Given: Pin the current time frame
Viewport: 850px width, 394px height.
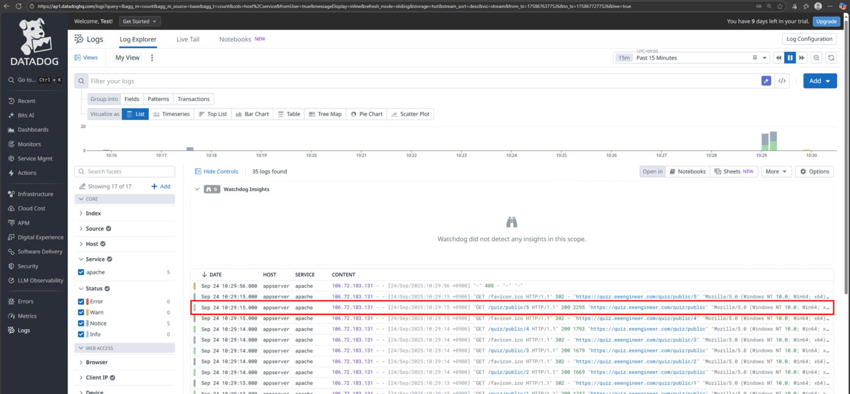Looking at the screenshot, I should (x=754, y=58).
